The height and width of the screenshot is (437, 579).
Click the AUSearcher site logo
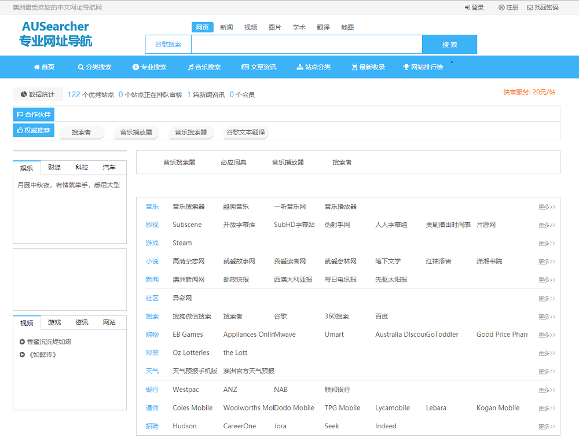(56, 34)
